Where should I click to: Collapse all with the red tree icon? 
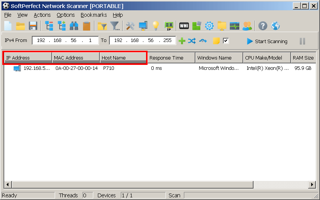click(x=49, y=26)
